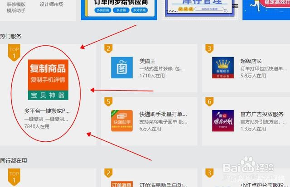Image resolution: width=290 pixels, height=187 pixels.
Task: Open the 超级店长 service title
Action: pyautogui.click(x=251, y=61)
